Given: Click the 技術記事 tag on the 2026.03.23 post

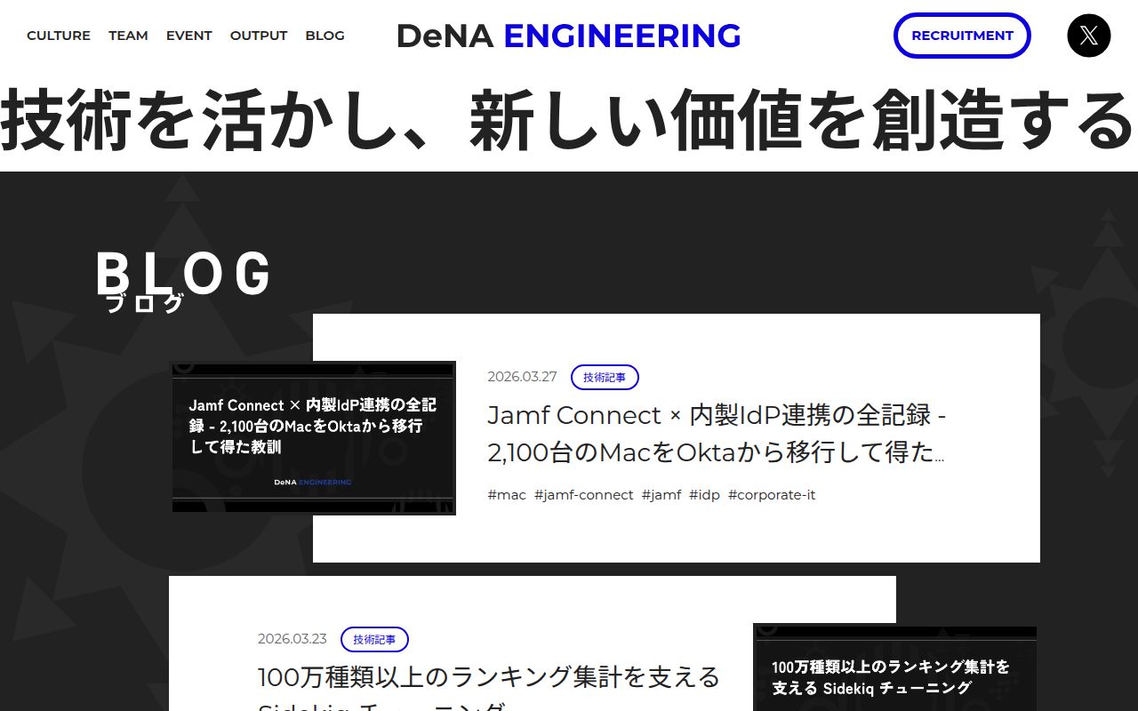Looking at the screenshot, I should coord(374,639).
